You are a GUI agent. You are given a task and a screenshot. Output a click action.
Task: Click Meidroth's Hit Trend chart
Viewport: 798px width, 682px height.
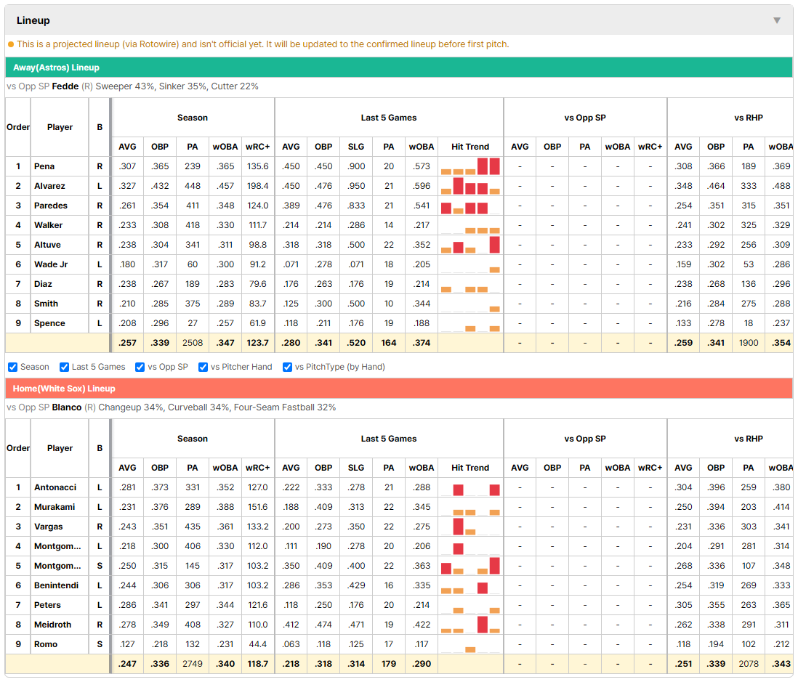[x=470, y=625]
